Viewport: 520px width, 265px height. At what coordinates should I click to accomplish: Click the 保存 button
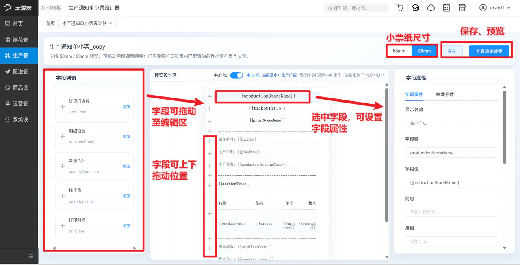pyautogui.click(x=452, y=51)
